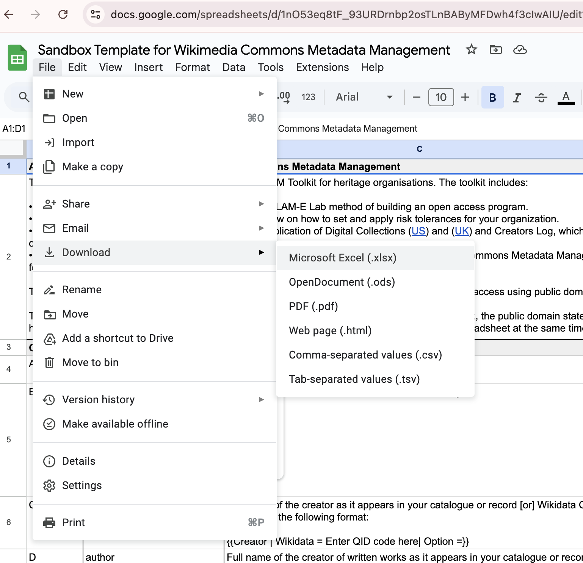Choose Make a copy
The image size is (583, 563).
click(155, 167)
